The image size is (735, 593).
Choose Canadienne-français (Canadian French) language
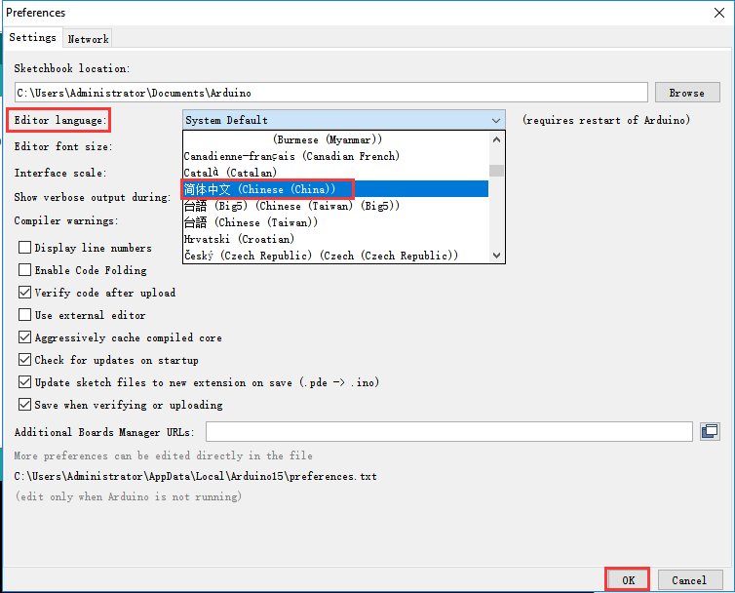[335, 156]
